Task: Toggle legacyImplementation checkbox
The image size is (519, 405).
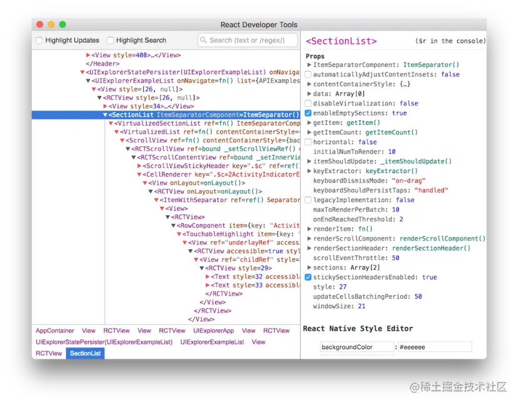Action: (x=308, y=200)
